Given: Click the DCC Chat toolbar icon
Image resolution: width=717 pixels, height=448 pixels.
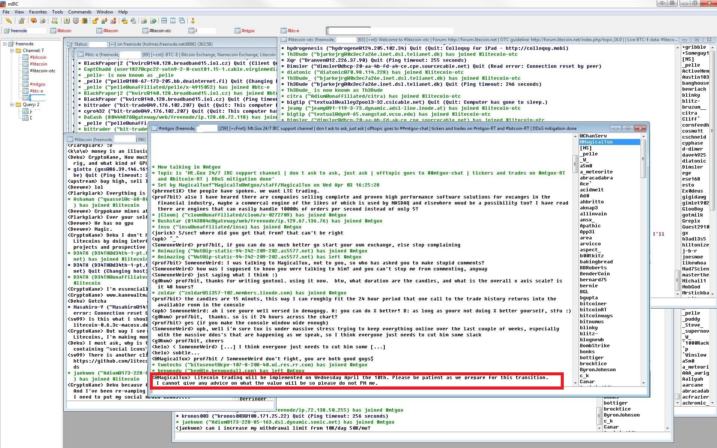Looking at the screenshot, I should (x=105, y=21).
